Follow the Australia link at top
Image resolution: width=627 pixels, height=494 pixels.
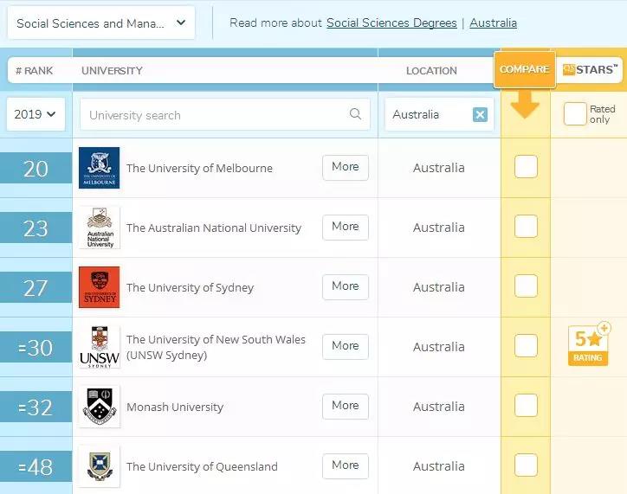click(493, 23)
